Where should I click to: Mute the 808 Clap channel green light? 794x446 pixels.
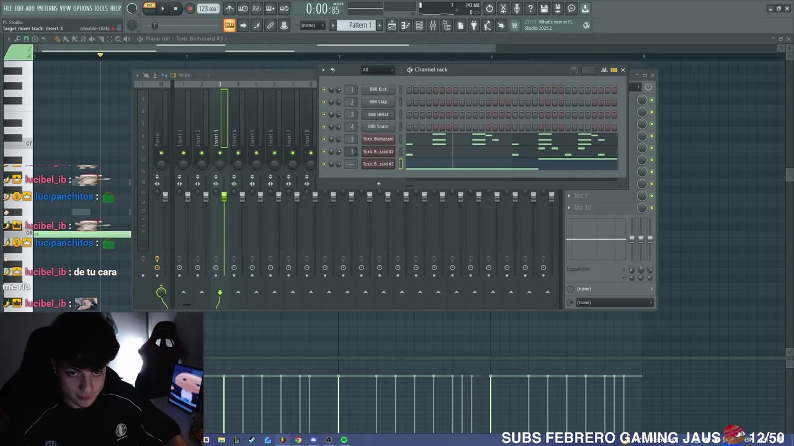(324, 102)
